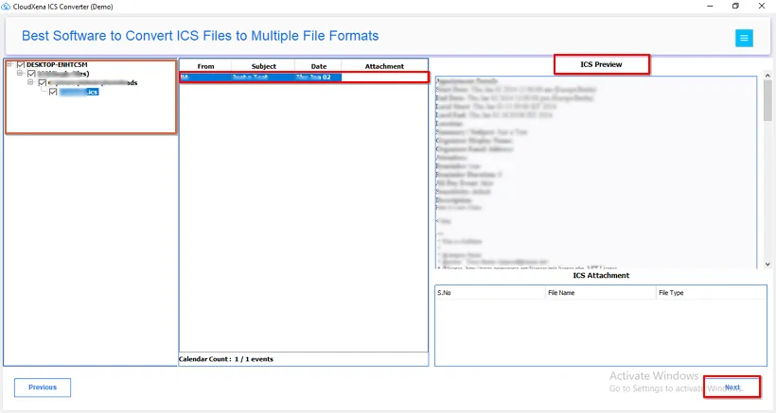Viewport: 776px width, 413px height.
Task: Go back with the Previous button
Action: 43,387
